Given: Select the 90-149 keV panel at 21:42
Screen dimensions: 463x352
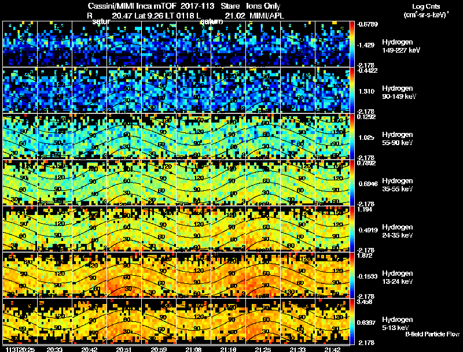Looking at the screenshot, I should 332,90.
